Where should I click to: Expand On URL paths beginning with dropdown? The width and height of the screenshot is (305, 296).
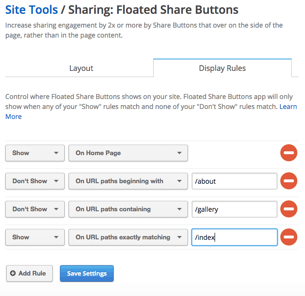point(128,181)
